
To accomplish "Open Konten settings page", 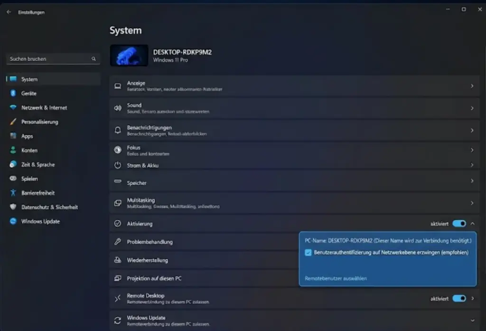I will 53,151.
